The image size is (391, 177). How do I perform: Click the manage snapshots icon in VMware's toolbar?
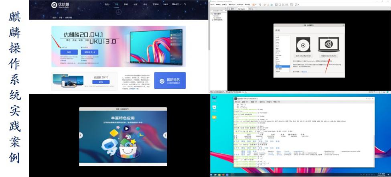[x=271, y=4]
